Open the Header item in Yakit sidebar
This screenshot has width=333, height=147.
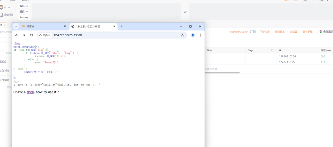5,80
